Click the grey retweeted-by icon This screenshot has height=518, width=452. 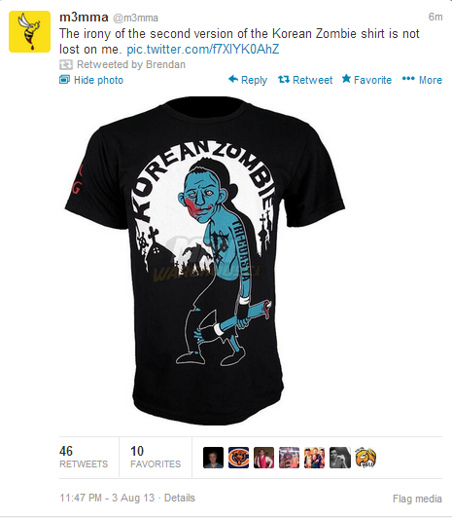[66, 64]
